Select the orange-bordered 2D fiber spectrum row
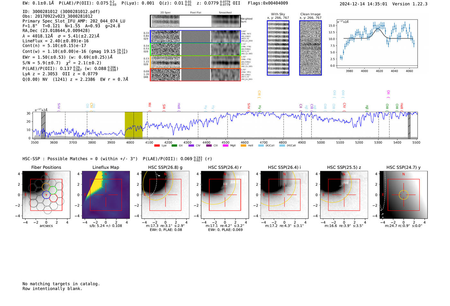The image size is (450, 306). pyautogui.click(x=195, y=62)
